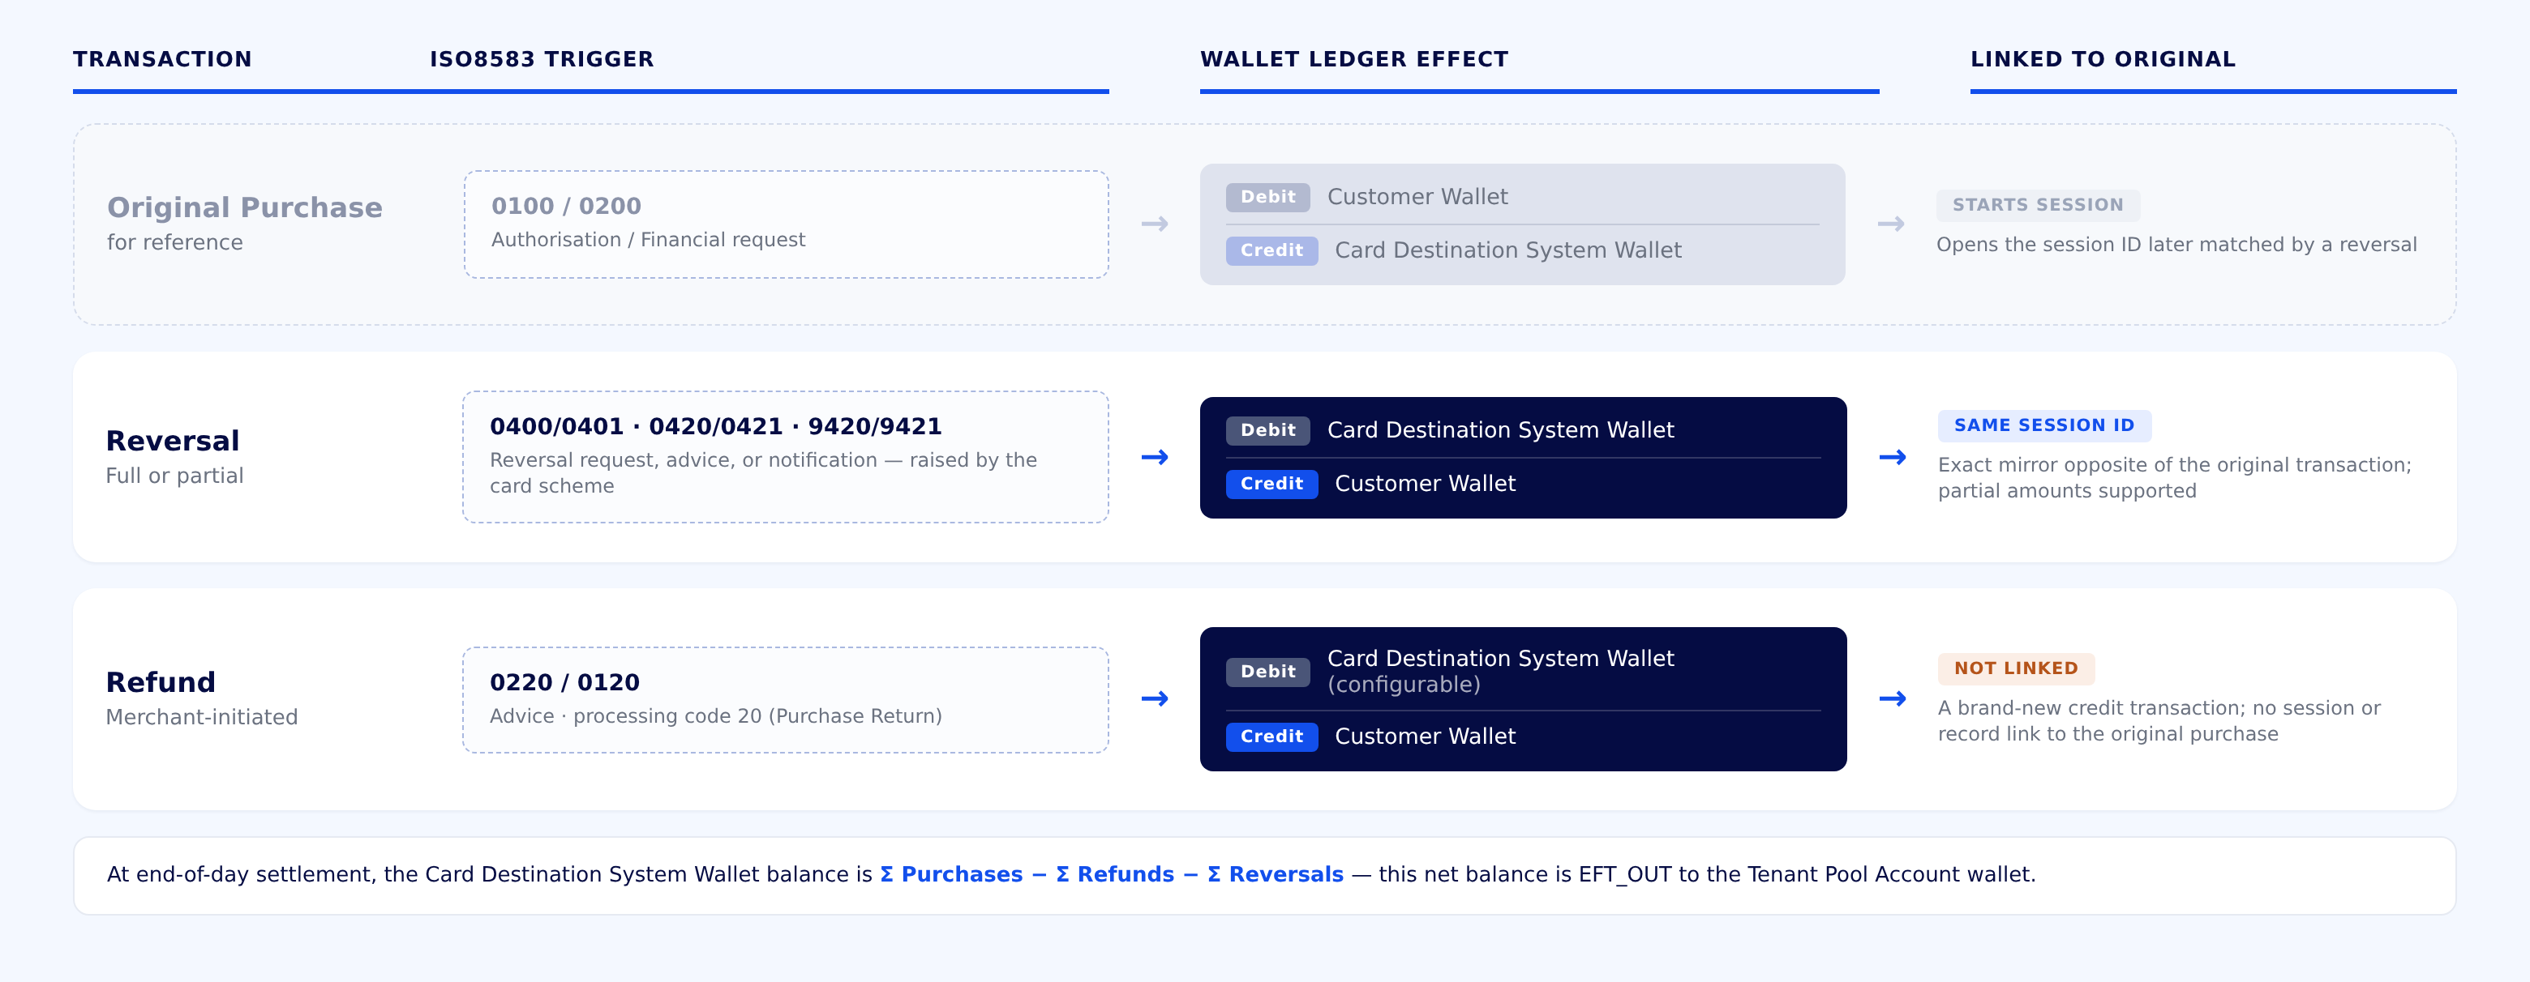The width and height of the screenshot is (2530, 982).
Task: Click the 0220 / 0120 trigger box
Action: pos(785,699)
